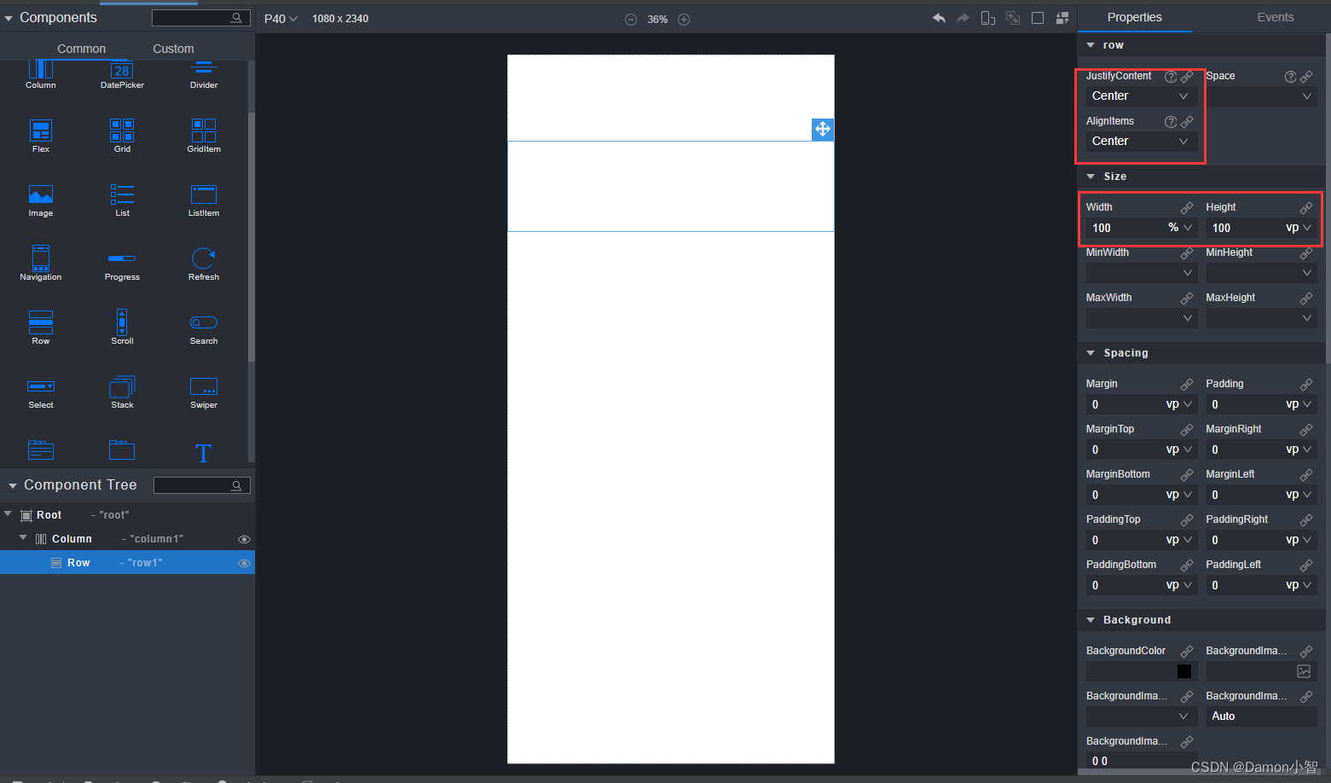The width and height of the screenshot is (1331, 783).
Task: Pick the Stack component
Action: pos(122,392)
